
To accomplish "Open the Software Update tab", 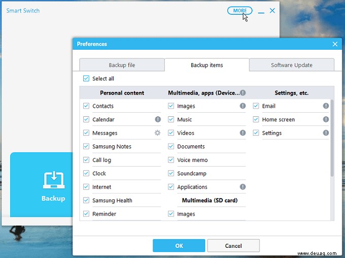I will 292,65.
